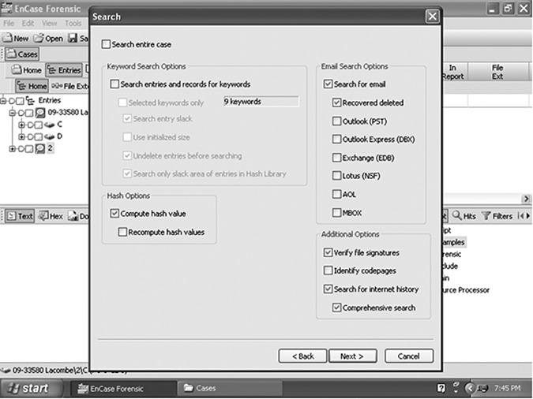Click the help question mark tray icon
The image size is (533, 399).
[x=441, y=388]
